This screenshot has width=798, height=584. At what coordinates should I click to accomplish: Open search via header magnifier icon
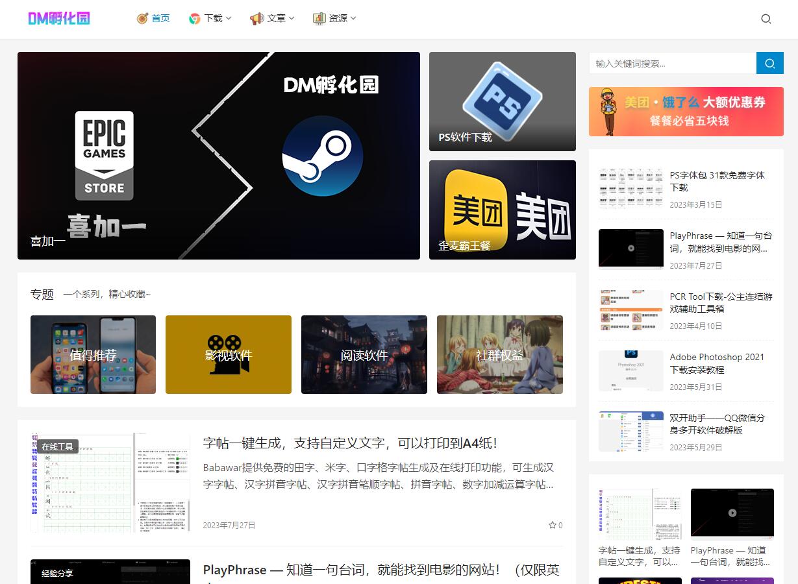click(x=766, y=19)
